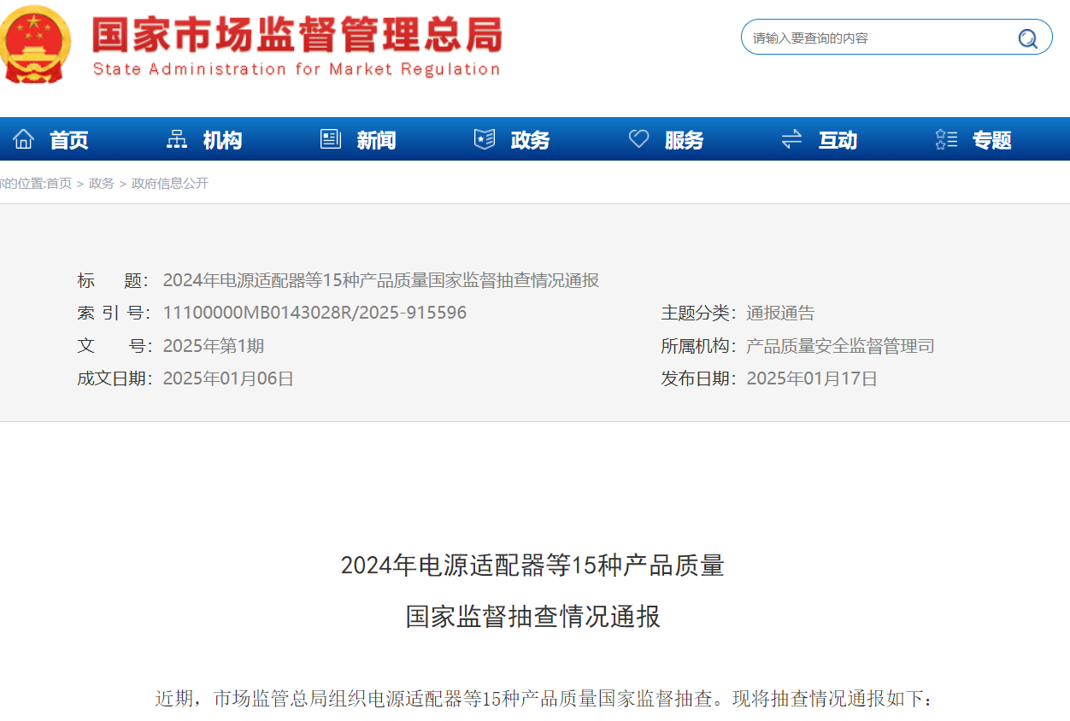Go to 政府信息公开 in the breadcrumb

pos(170,184)
